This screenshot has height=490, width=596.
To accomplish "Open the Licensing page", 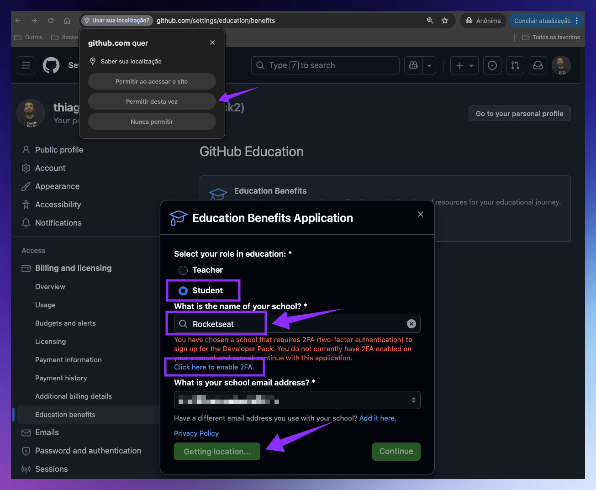I will (50, 342).
